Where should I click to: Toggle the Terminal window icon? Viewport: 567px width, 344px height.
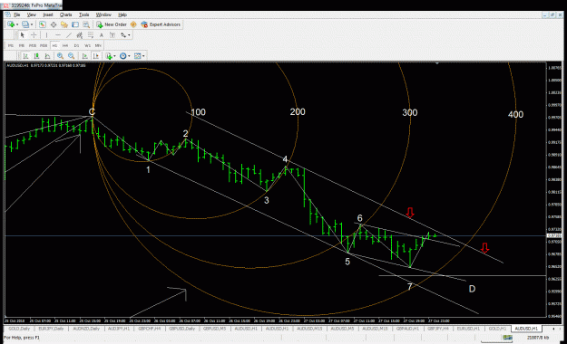point(75,24)
